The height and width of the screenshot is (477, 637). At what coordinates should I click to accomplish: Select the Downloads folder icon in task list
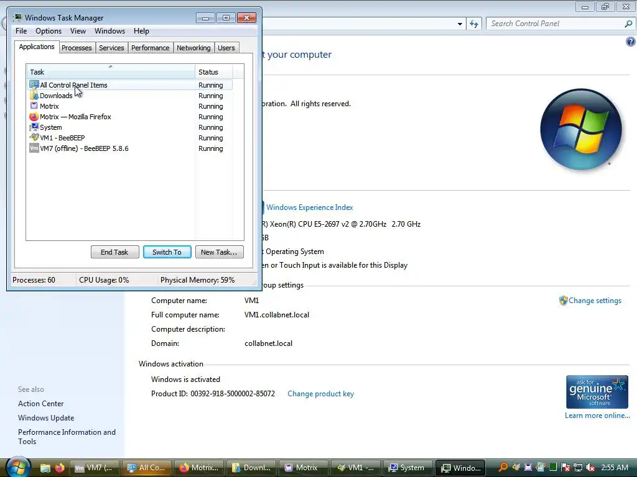tap(34, 95)
